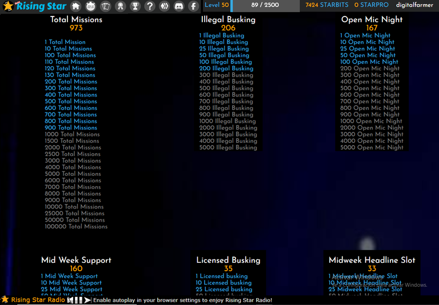Viewport: 439px width, 305px height.
Task: Select '300 Illegal Busking' achievement
Action: click(x=226, y=75)
